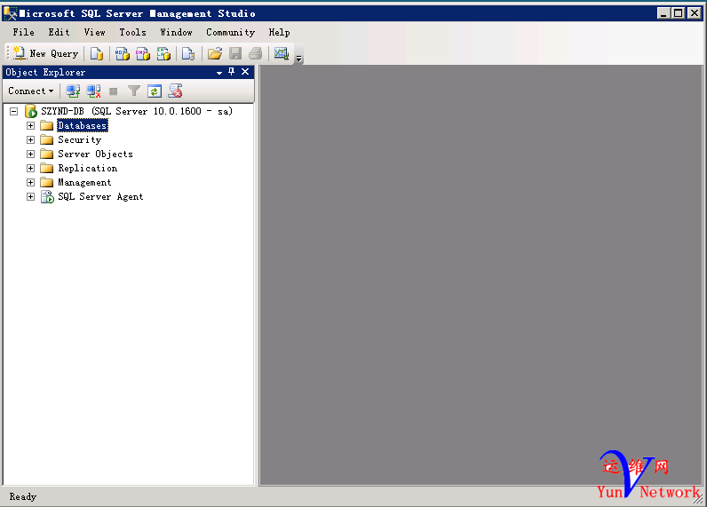Click the Server Objects folder icon
The height and width of the screenshot is (507, 707).
[x=46, y=154]
